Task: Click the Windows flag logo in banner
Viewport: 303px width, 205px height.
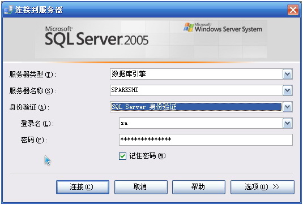Action: (x=189, y=27)
